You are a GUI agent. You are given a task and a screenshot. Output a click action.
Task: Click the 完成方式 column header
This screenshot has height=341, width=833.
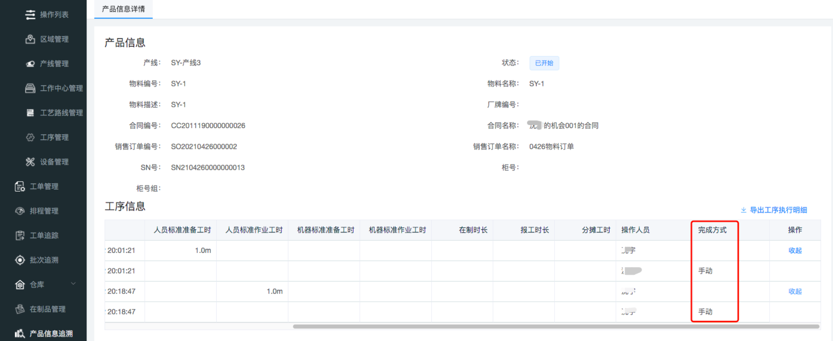coord(712,230)
